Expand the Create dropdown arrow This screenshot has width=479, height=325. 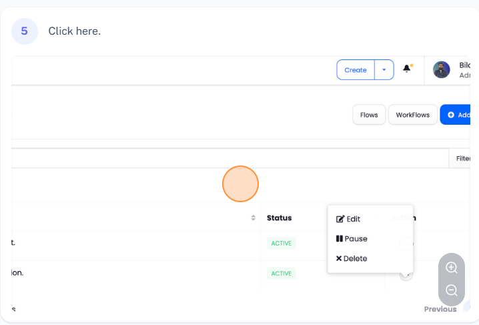pyautogui.click(x=384, y=70)
